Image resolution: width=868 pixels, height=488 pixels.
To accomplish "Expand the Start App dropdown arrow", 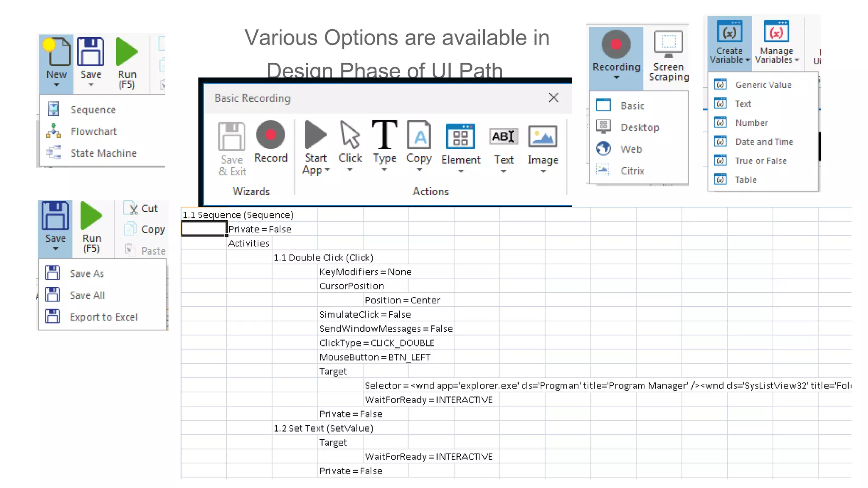I will [327, 170].
